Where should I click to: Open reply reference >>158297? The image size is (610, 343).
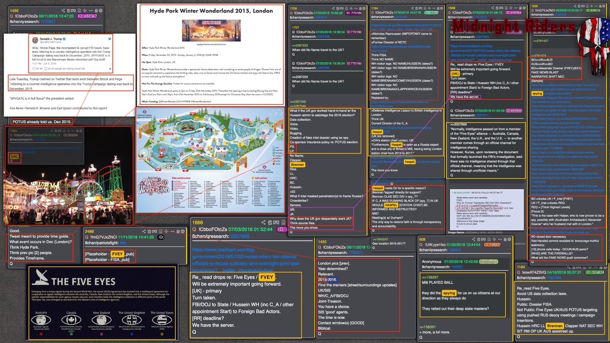[x=430, y=277]
